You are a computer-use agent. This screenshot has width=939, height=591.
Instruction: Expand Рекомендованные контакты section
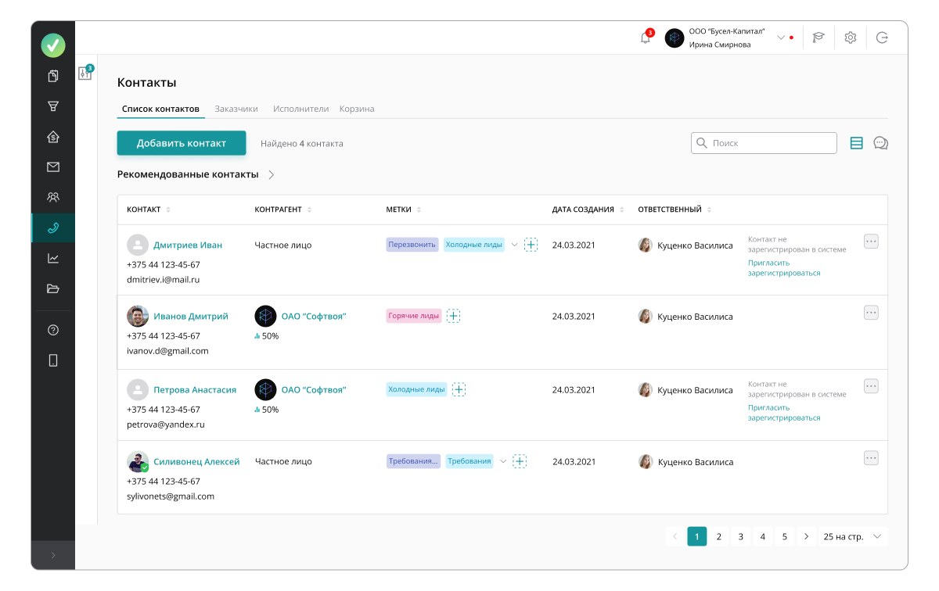point(272,175)
